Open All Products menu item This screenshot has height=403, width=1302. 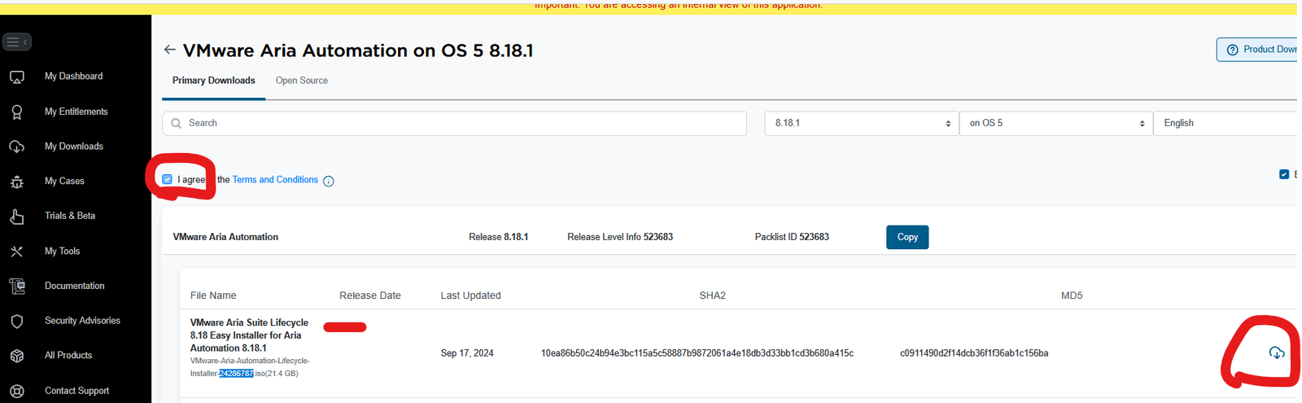point(68,356)
